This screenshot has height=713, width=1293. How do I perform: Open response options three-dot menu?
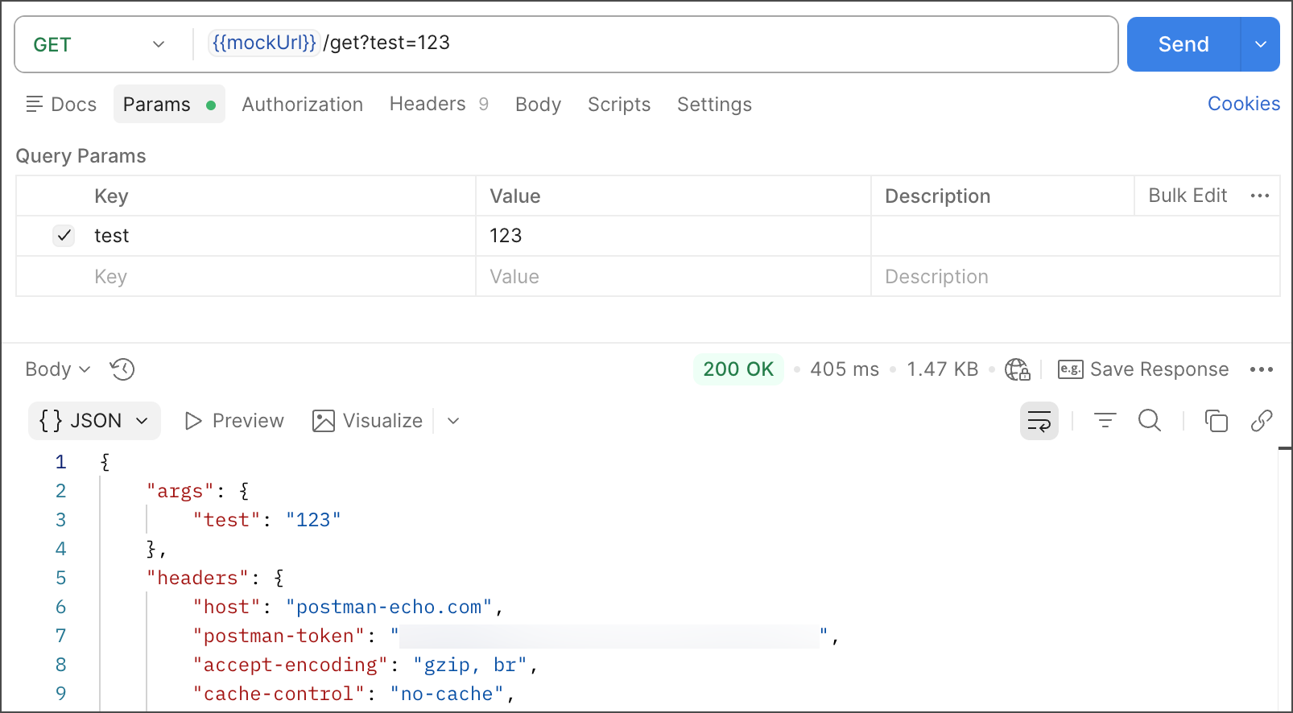point(1261,369)
